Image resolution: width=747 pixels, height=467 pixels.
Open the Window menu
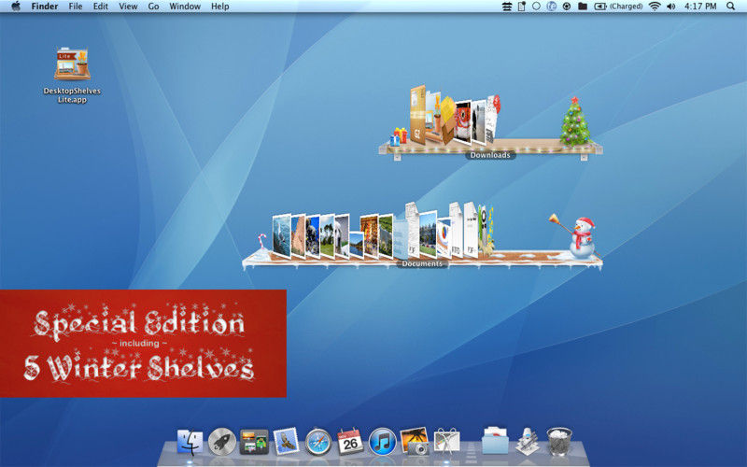pyautogui.click(x=185, y=7)
